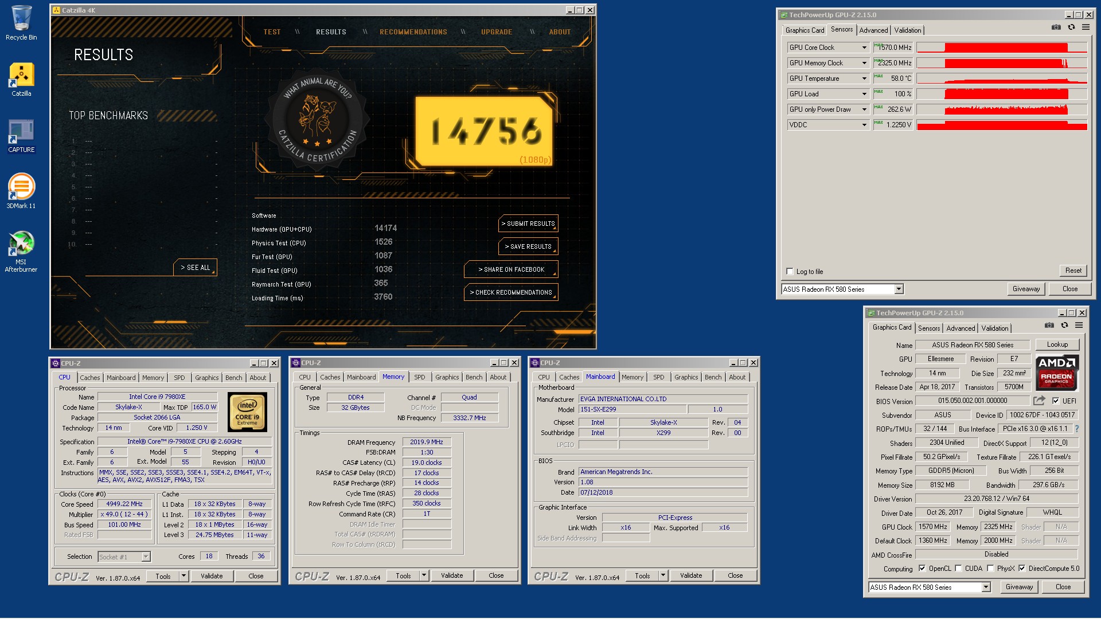The image size is (1101, 619).
Task: Click SAVE RESULTS in Catzilla
Action: point(528,246)
